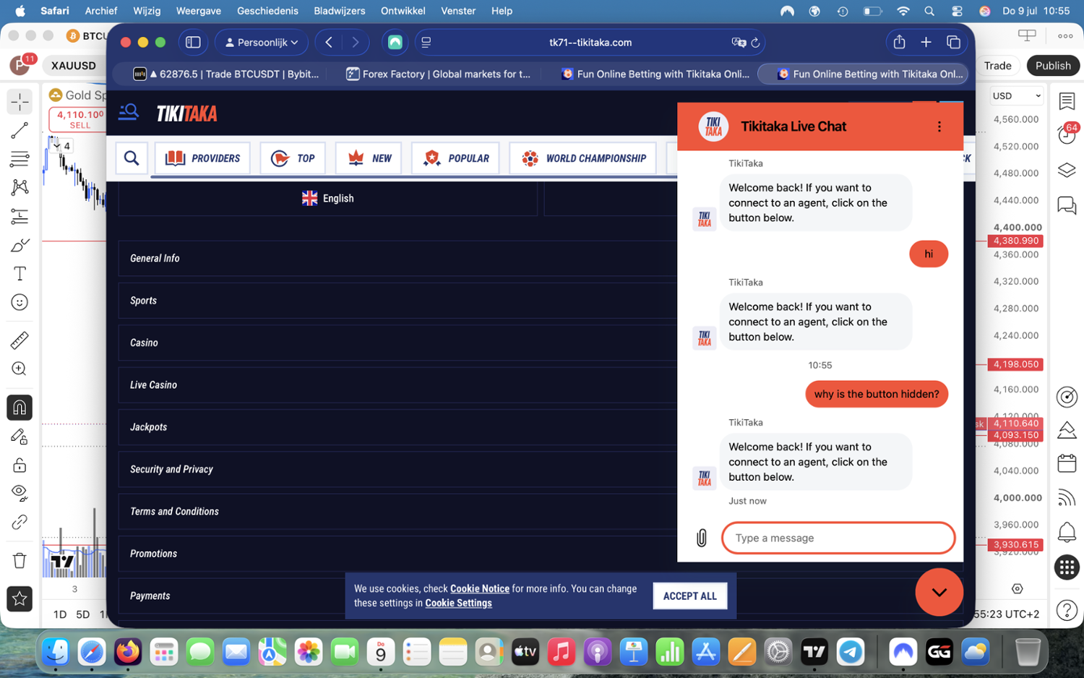This screenshot has height=678, width=1084.
Task: Open the Cookie Settings link
Action: click(458, 603)
